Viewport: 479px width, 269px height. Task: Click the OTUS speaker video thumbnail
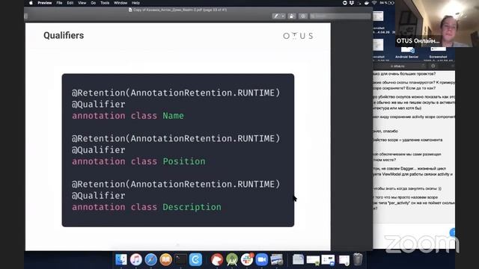436,23
